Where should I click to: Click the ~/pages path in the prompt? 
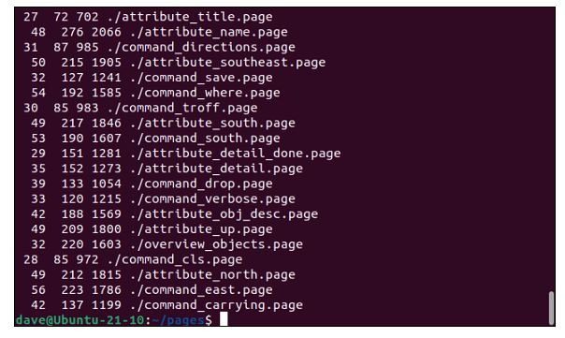click(x=178, y=320)
